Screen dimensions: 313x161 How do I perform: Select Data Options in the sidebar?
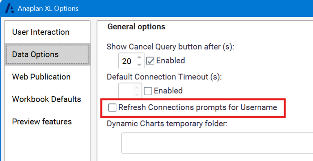click(35, 54)
